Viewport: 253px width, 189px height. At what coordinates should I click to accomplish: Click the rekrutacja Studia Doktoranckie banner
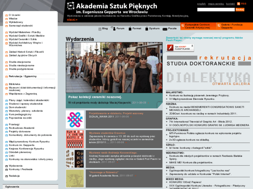point(208,61)
